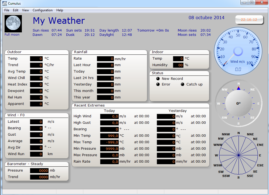Open the Help menu
Screen dimensions: 269x195
coord(60,10)
